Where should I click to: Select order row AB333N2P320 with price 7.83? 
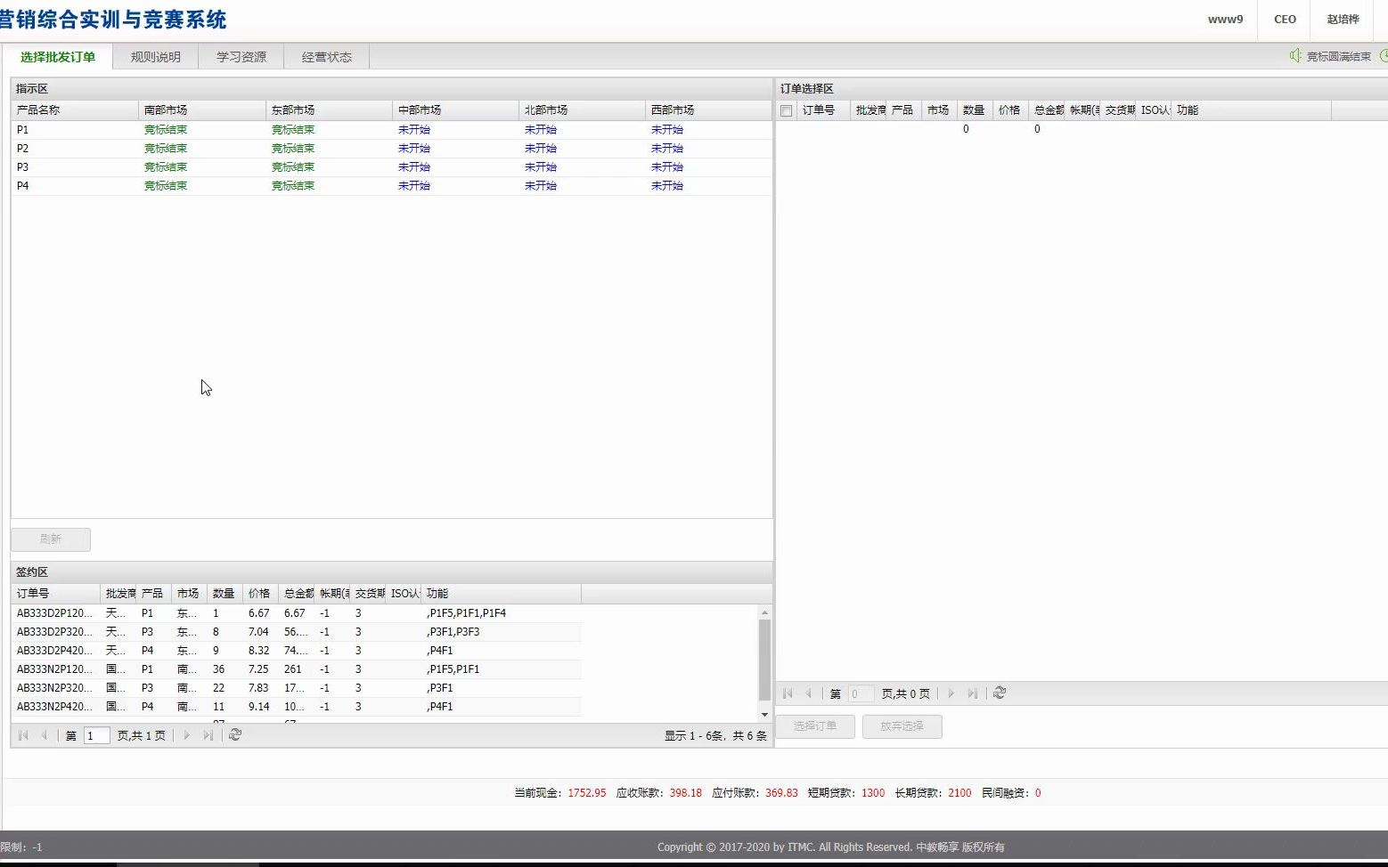[x=297, y=688]
